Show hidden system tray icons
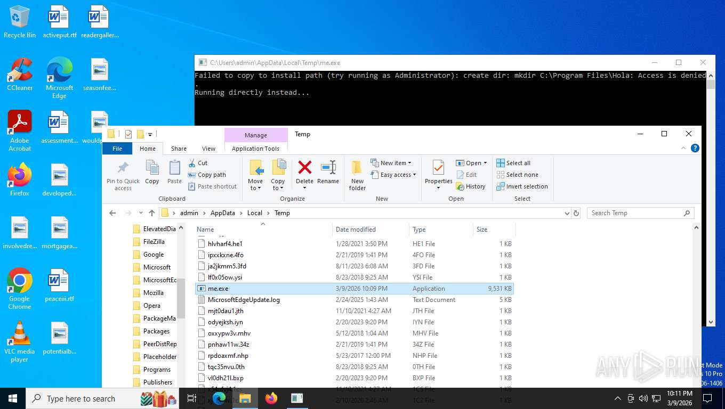 [x=618, y=398]
